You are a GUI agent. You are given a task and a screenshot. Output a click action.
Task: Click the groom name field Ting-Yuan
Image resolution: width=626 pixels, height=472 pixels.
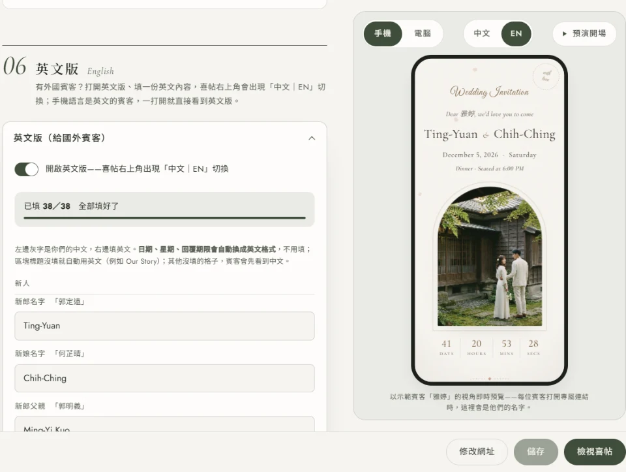click(x=164, y=326)
